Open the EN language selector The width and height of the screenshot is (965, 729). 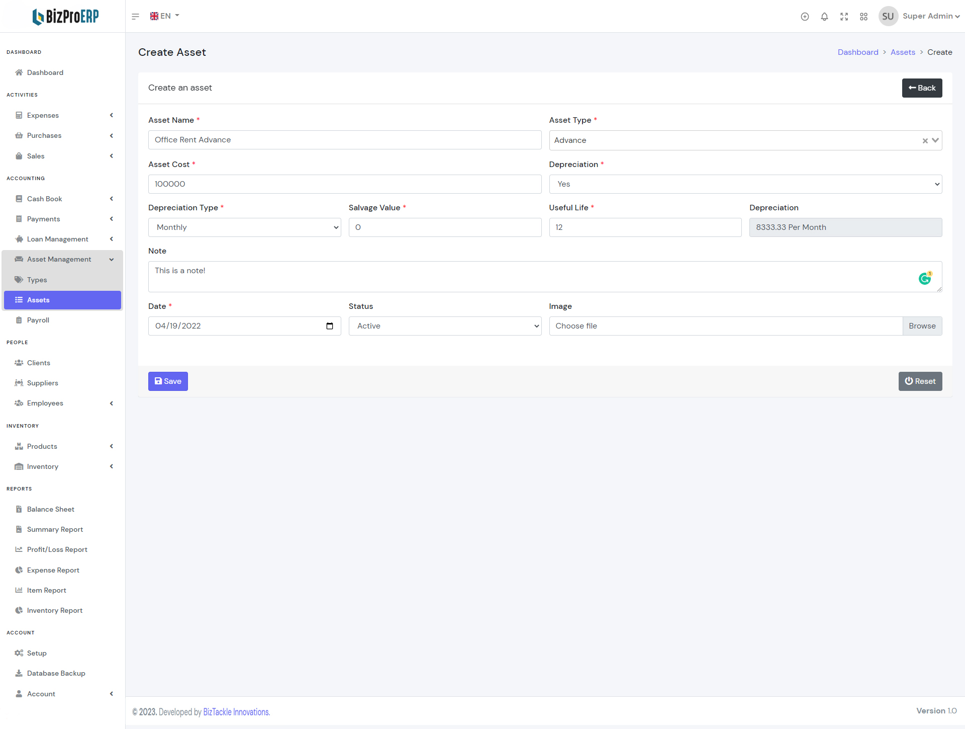[165, 16]
